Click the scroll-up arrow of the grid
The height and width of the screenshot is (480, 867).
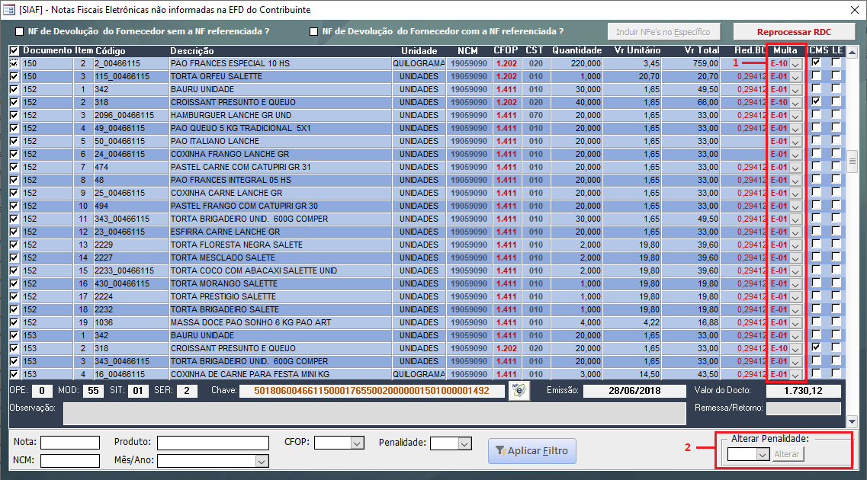(x=853, y=51)
